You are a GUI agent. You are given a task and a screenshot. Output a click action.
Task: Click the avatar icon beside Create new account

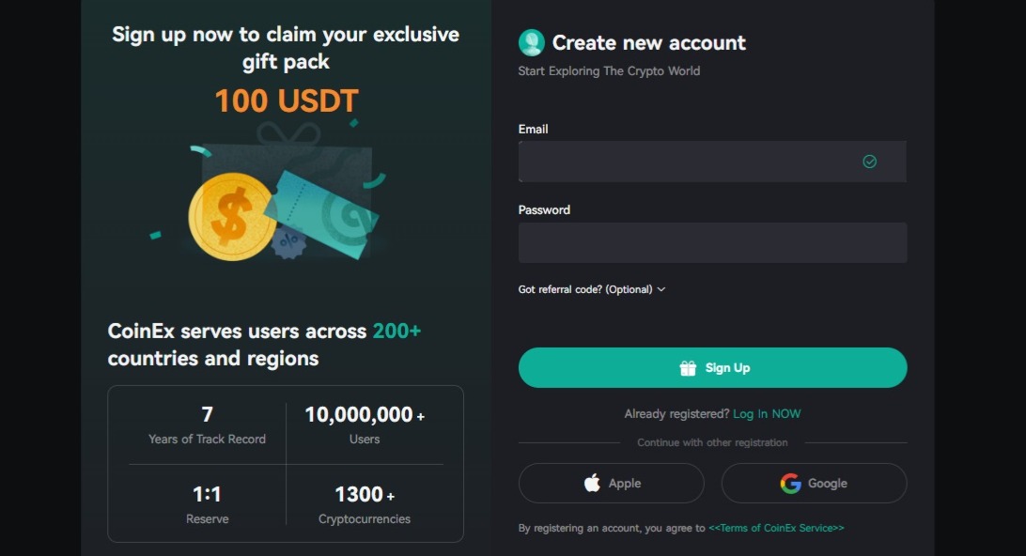click(x=531, y=42)
